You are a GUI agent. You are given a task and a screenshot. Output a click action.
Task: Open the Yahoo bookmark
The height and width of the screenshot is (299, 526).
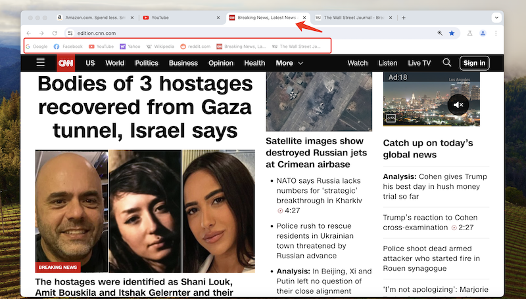pos(130,47)
